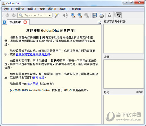
Task: Add a new tab with plus icon
Action: [x=4, y=22]
